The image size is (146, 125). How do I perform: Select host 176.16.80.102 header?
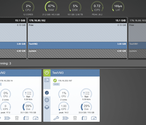[78, 20]
